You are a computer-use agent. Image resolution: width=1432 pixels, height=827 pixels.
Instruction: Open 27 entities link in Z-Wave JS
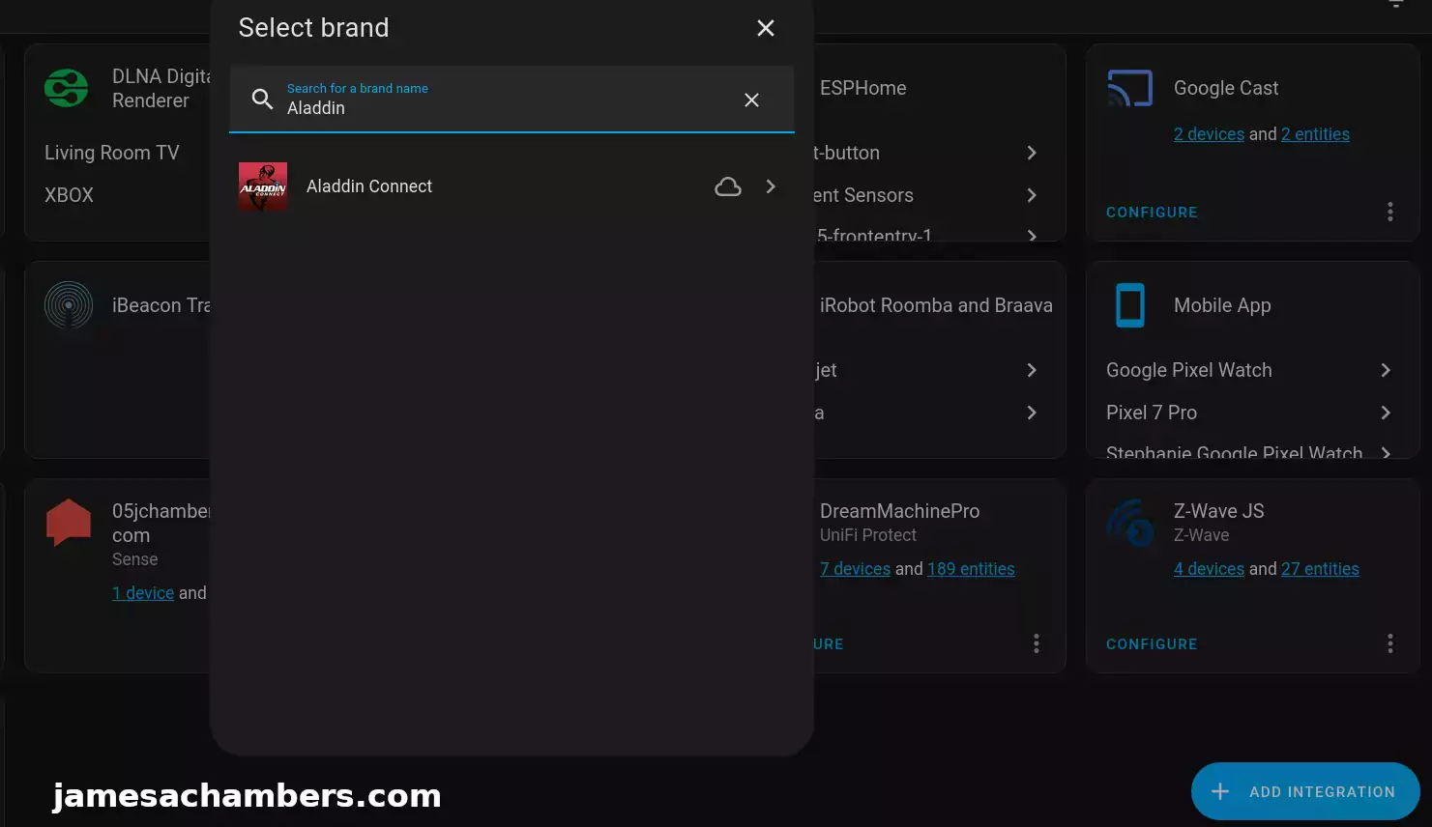pos(1320,569)
